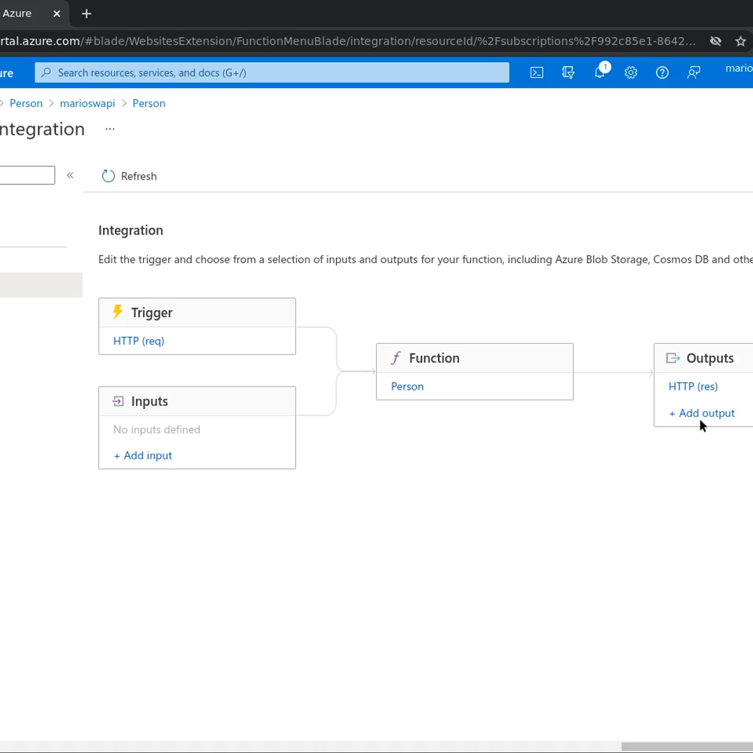Screen dimensions: 753x753
Task: Open the Help question mark icon
Action: pyautogui.click(x=662, y=73)
